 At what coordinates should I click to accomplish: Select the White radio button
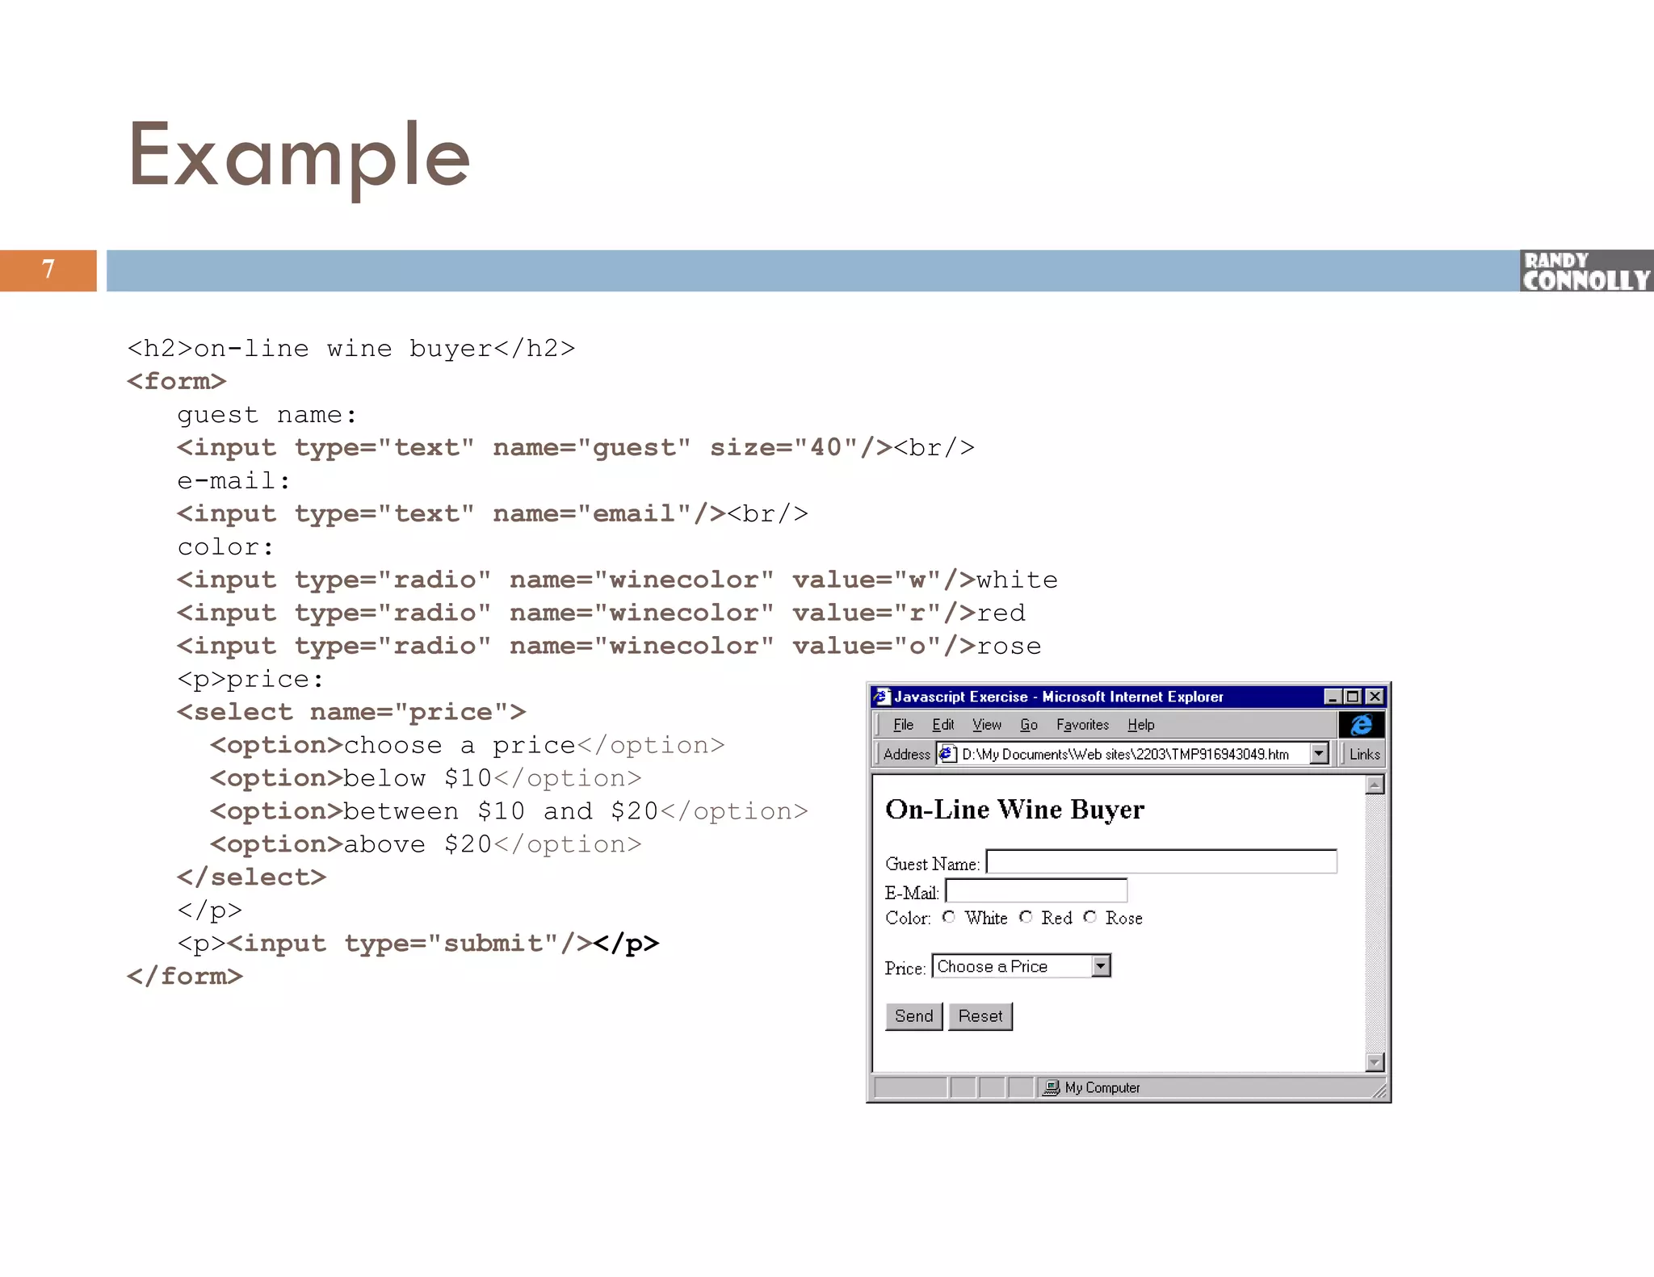[949, 917]
